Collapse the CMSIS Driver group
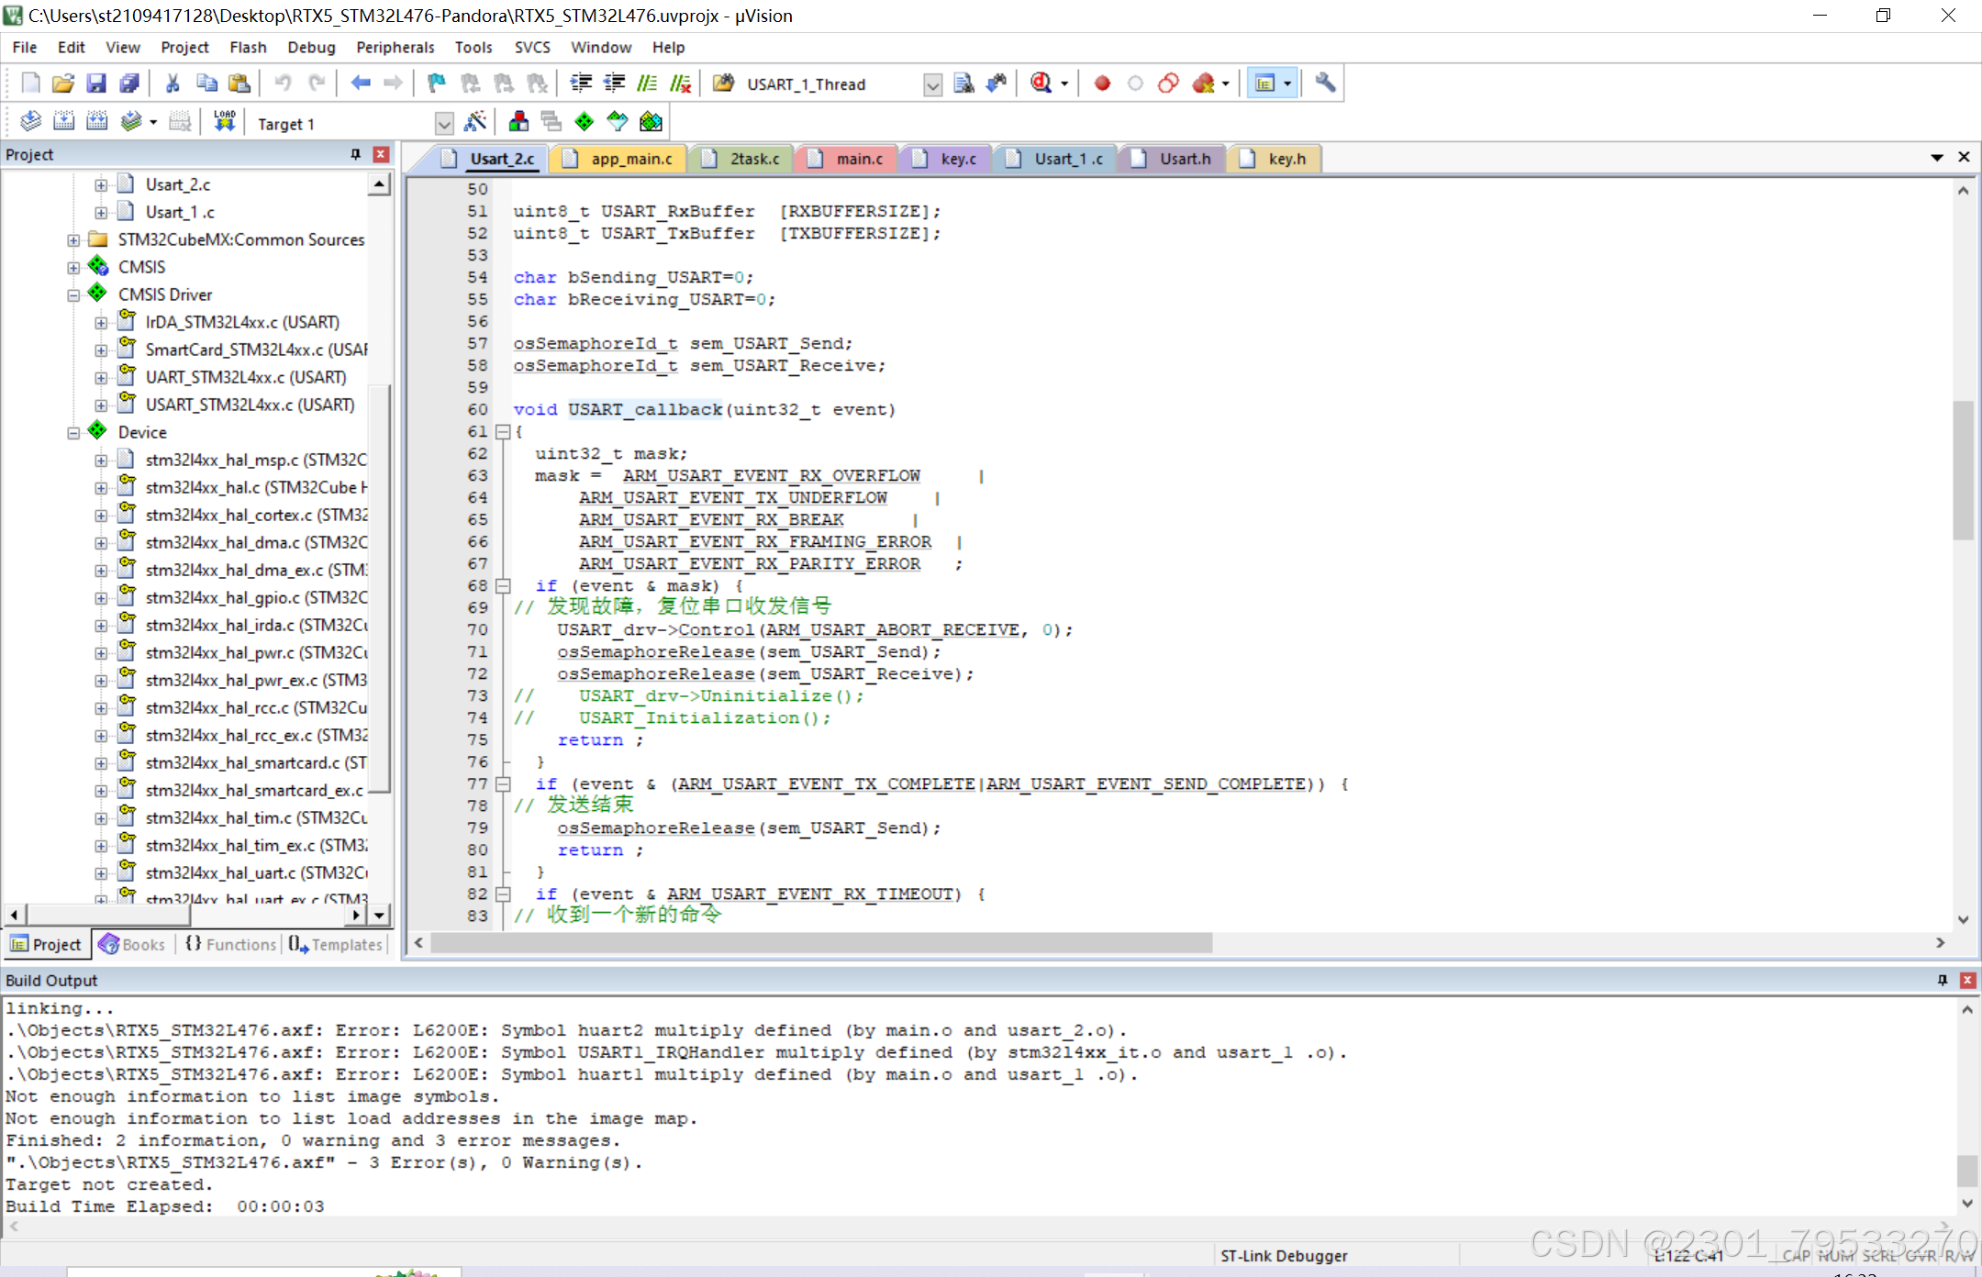Screen dimensions: 1982x1277 (x=73, y=294)
